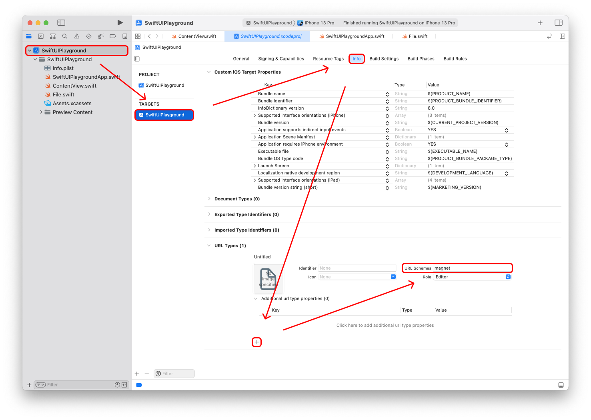Add file with navigator plus button

tap(29, 385)
